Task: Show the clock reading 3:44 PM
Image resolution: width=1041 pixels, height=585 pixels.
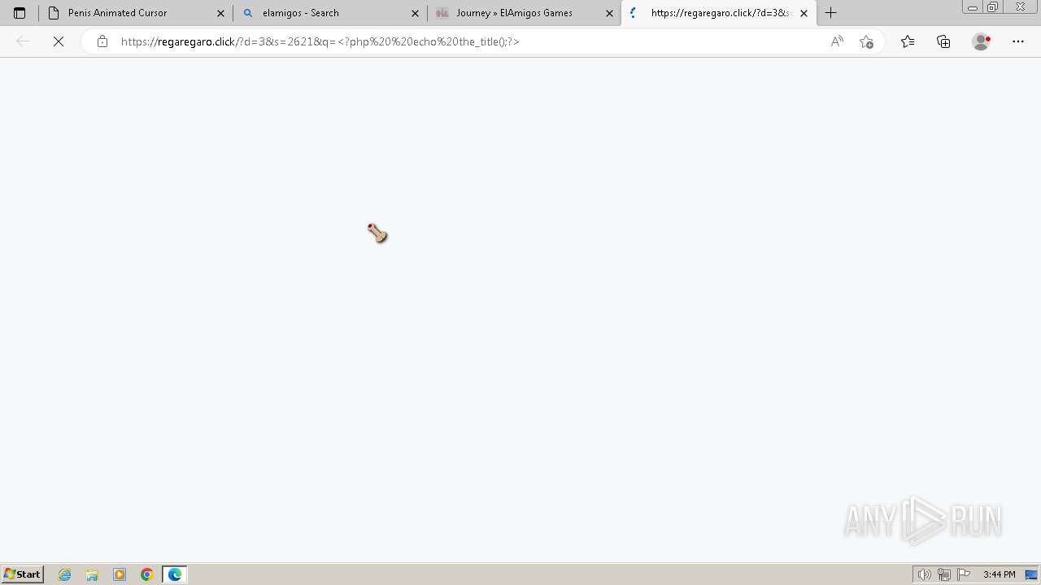Action: tap(1000, 574)
